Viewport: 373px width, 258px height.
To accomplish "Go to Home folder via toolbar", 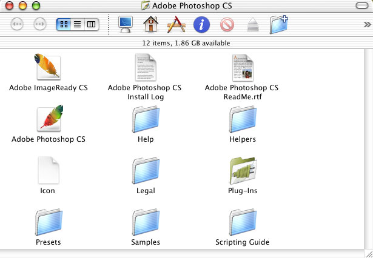I will [x=150, y=25].
